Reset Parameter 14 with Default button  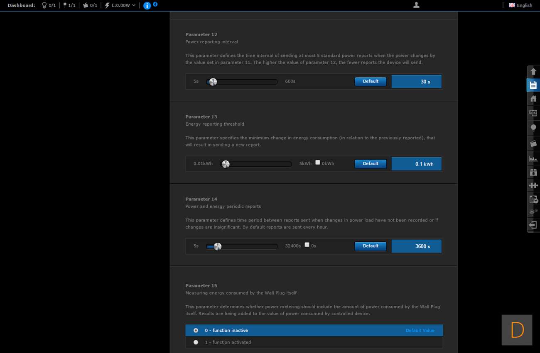pyautogui.click(x=370, y=246)
